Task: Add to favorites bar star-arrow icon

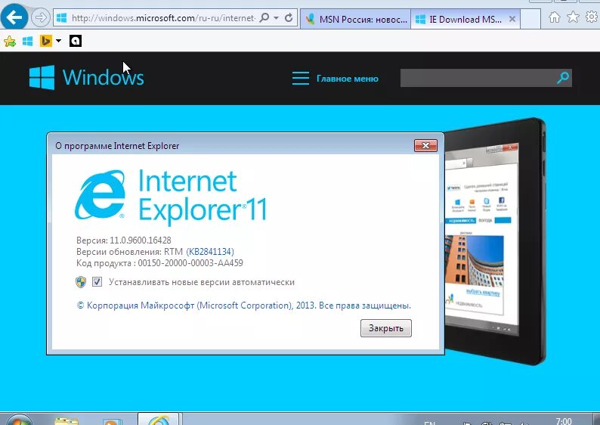Action: click(x=10, y=41)
